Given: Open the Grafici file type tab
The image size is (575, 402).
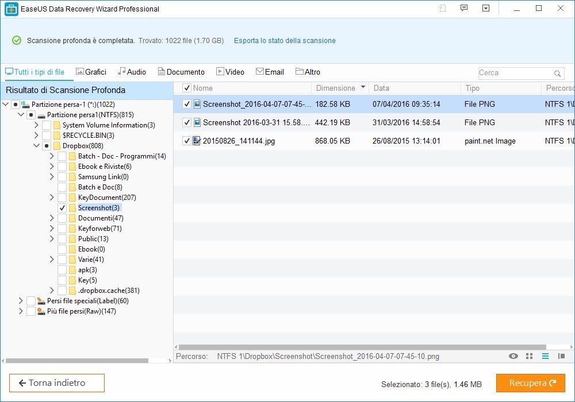Looking at the screenshot, I should (x=91, y=72).
